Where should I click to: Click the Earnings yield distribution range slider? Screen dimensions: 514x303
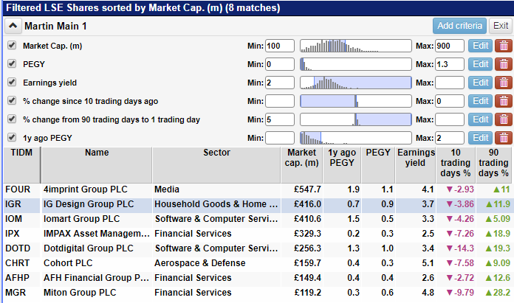pyautogui.click(x=356, y=83)
